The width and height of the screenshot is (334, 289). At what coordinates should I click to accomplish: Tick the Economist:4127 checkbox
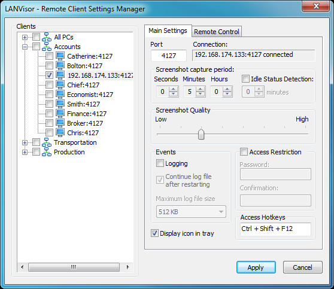pos(49,95)
